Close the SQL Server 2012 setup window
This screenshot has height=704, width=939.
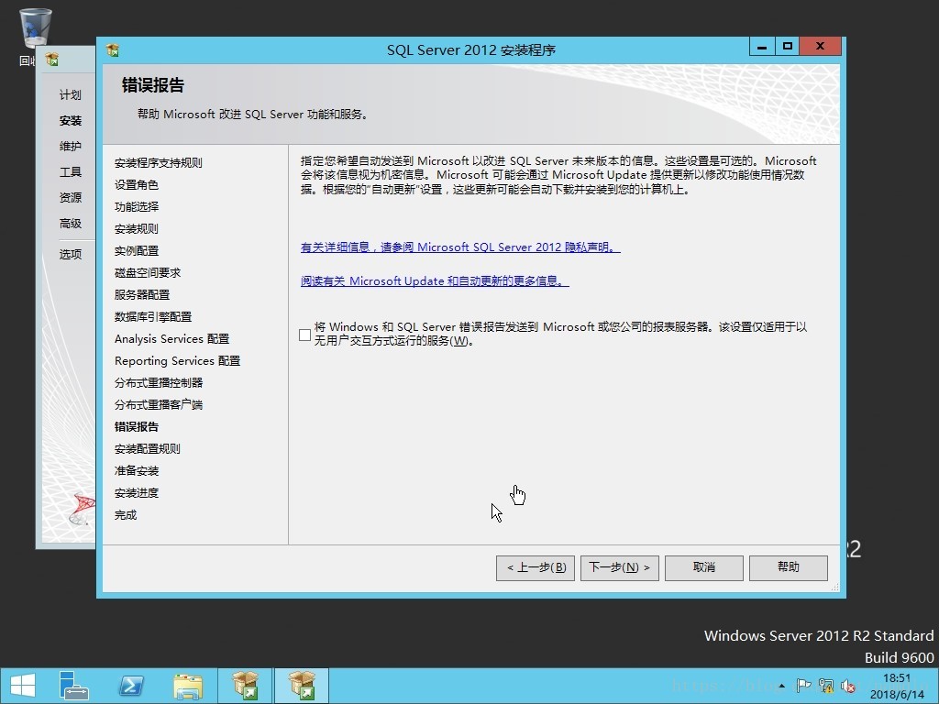click(820, 47)
